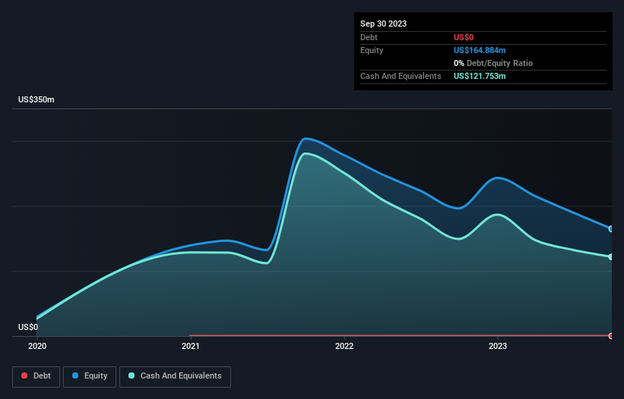Select the teal Cash endpoint marker on chart
The width and height of the screenshot is (624, 399).
(611, 257)
